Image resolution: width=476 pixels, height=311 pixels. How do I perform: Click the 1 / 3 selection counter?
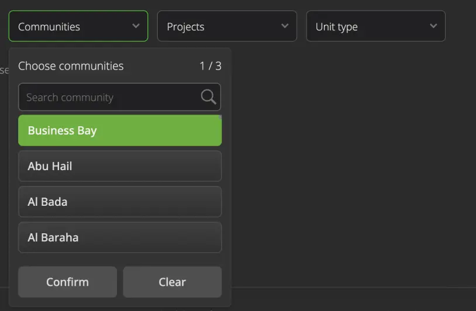(x=211, y=66)
